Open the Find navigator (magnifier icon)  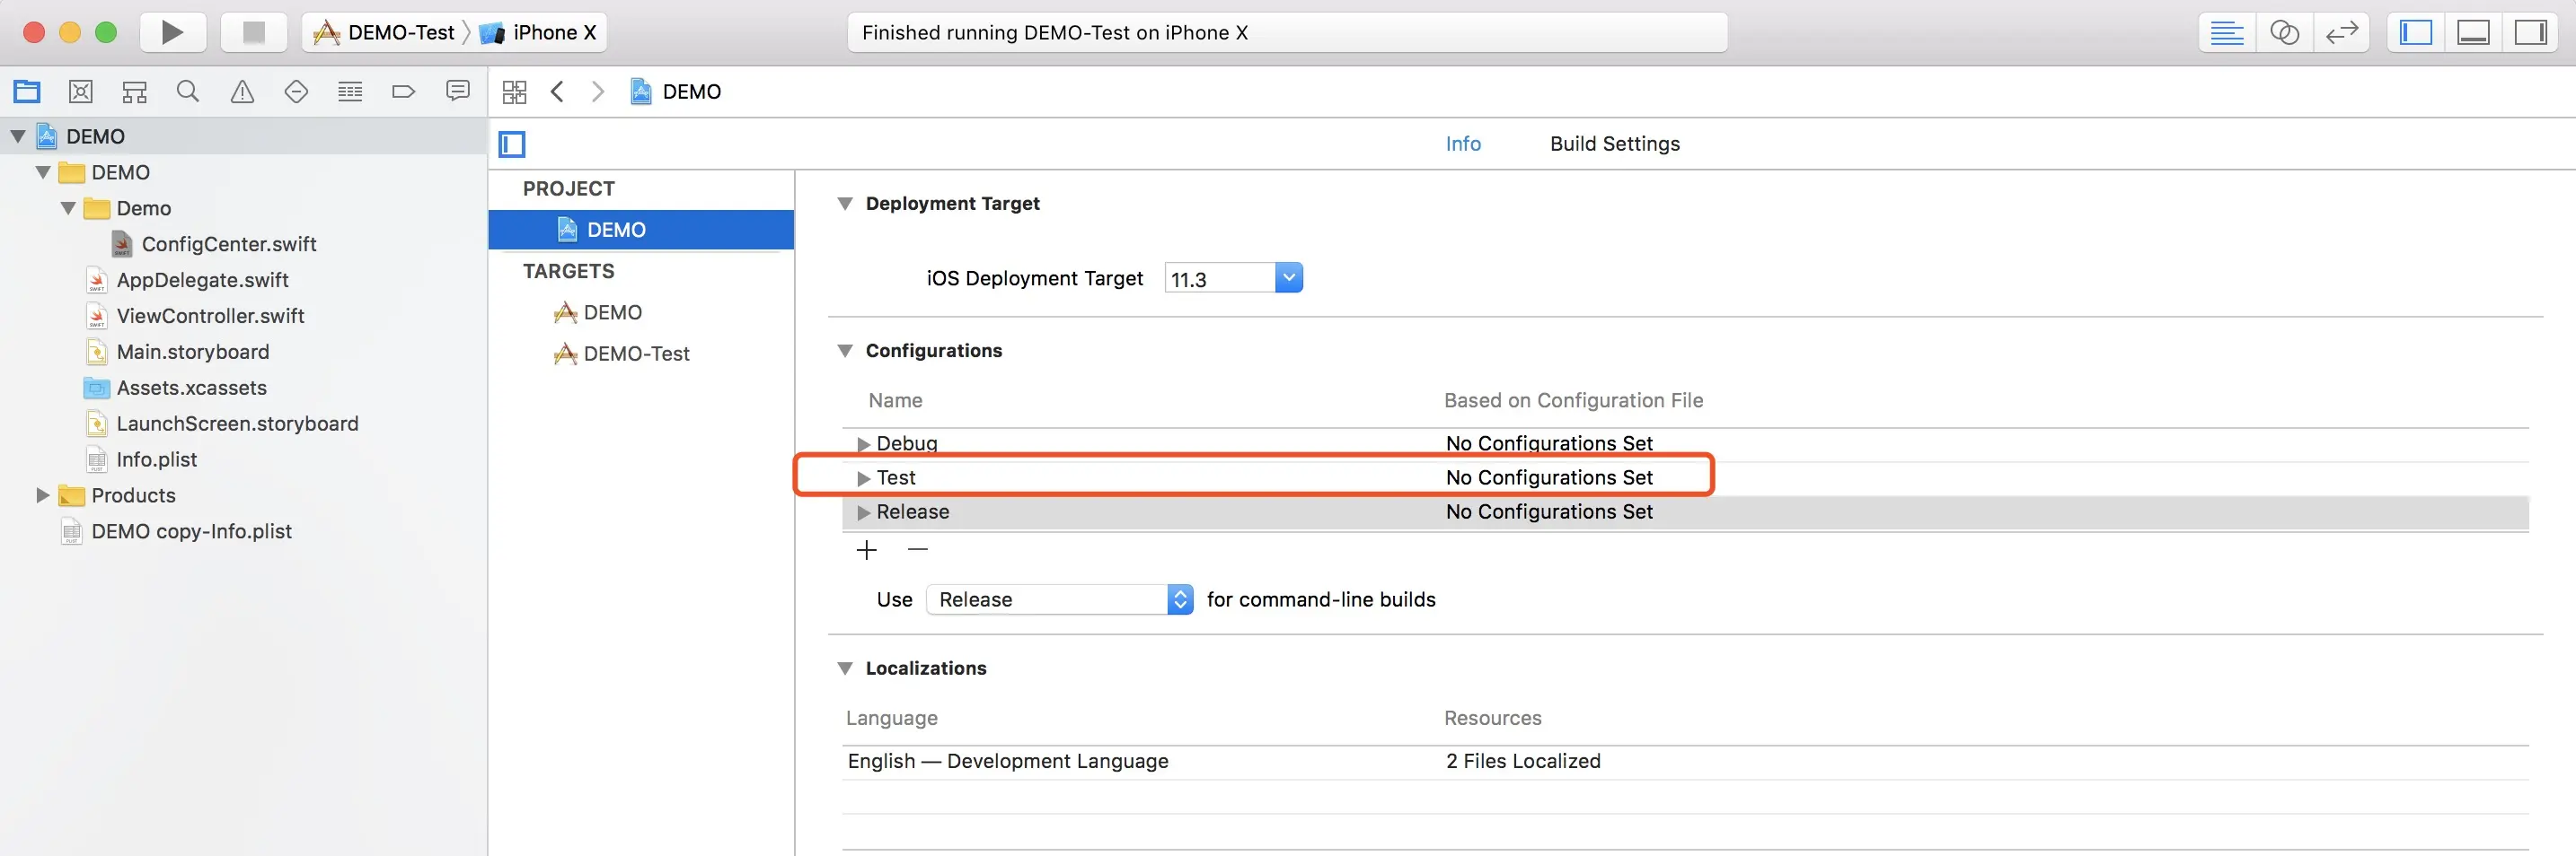[x=187, y=92]
